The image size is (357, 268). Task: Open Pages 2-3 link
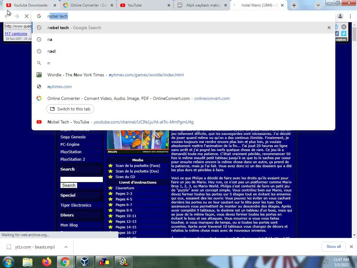(x=124, y=194)
